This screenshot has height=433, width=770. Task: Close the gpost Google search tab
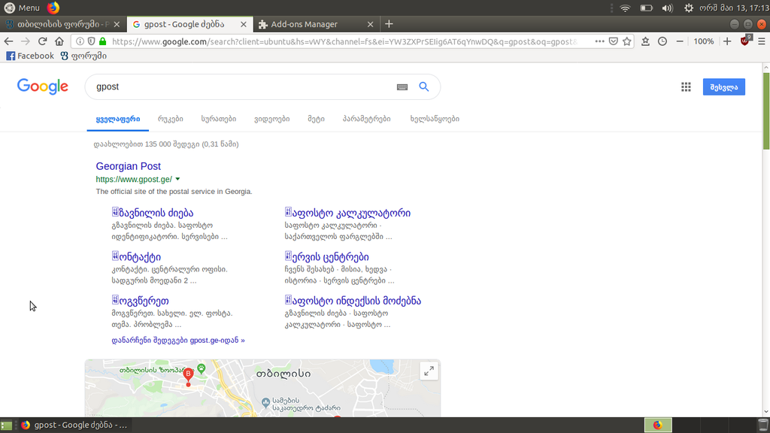click(x=244, y=24)
